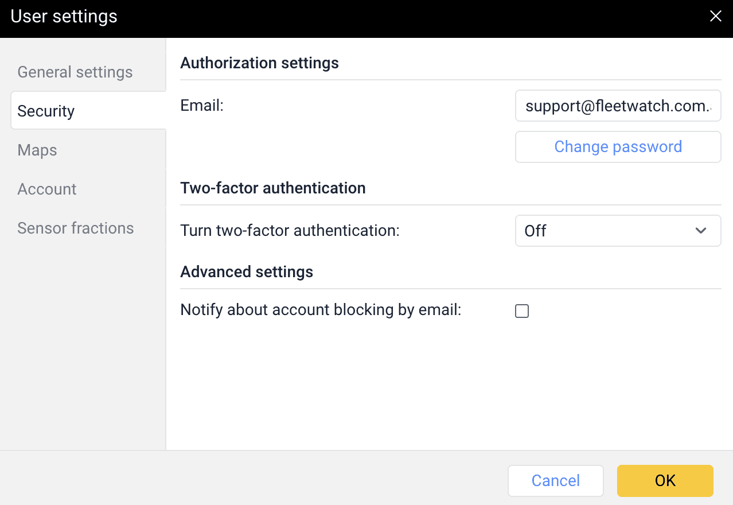733x505 pixels.
Task: Click the 'Authorization settings' section heading
Action: (x=259, y=63)
